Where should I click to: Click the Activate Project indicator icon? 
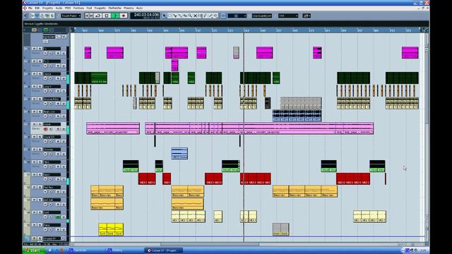tap(25, 16)
